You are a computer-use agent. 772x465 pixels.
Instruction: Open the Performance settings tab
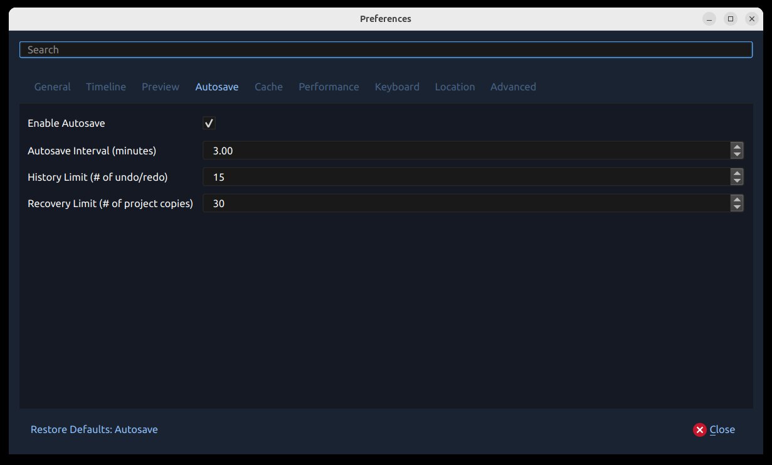point(329,87)
